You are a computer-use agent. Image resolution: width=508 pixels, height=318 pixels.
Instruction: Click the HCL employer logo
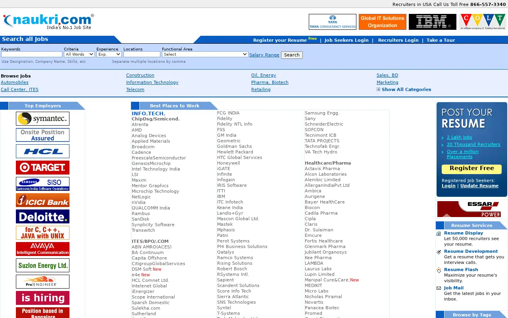(42, 151)
